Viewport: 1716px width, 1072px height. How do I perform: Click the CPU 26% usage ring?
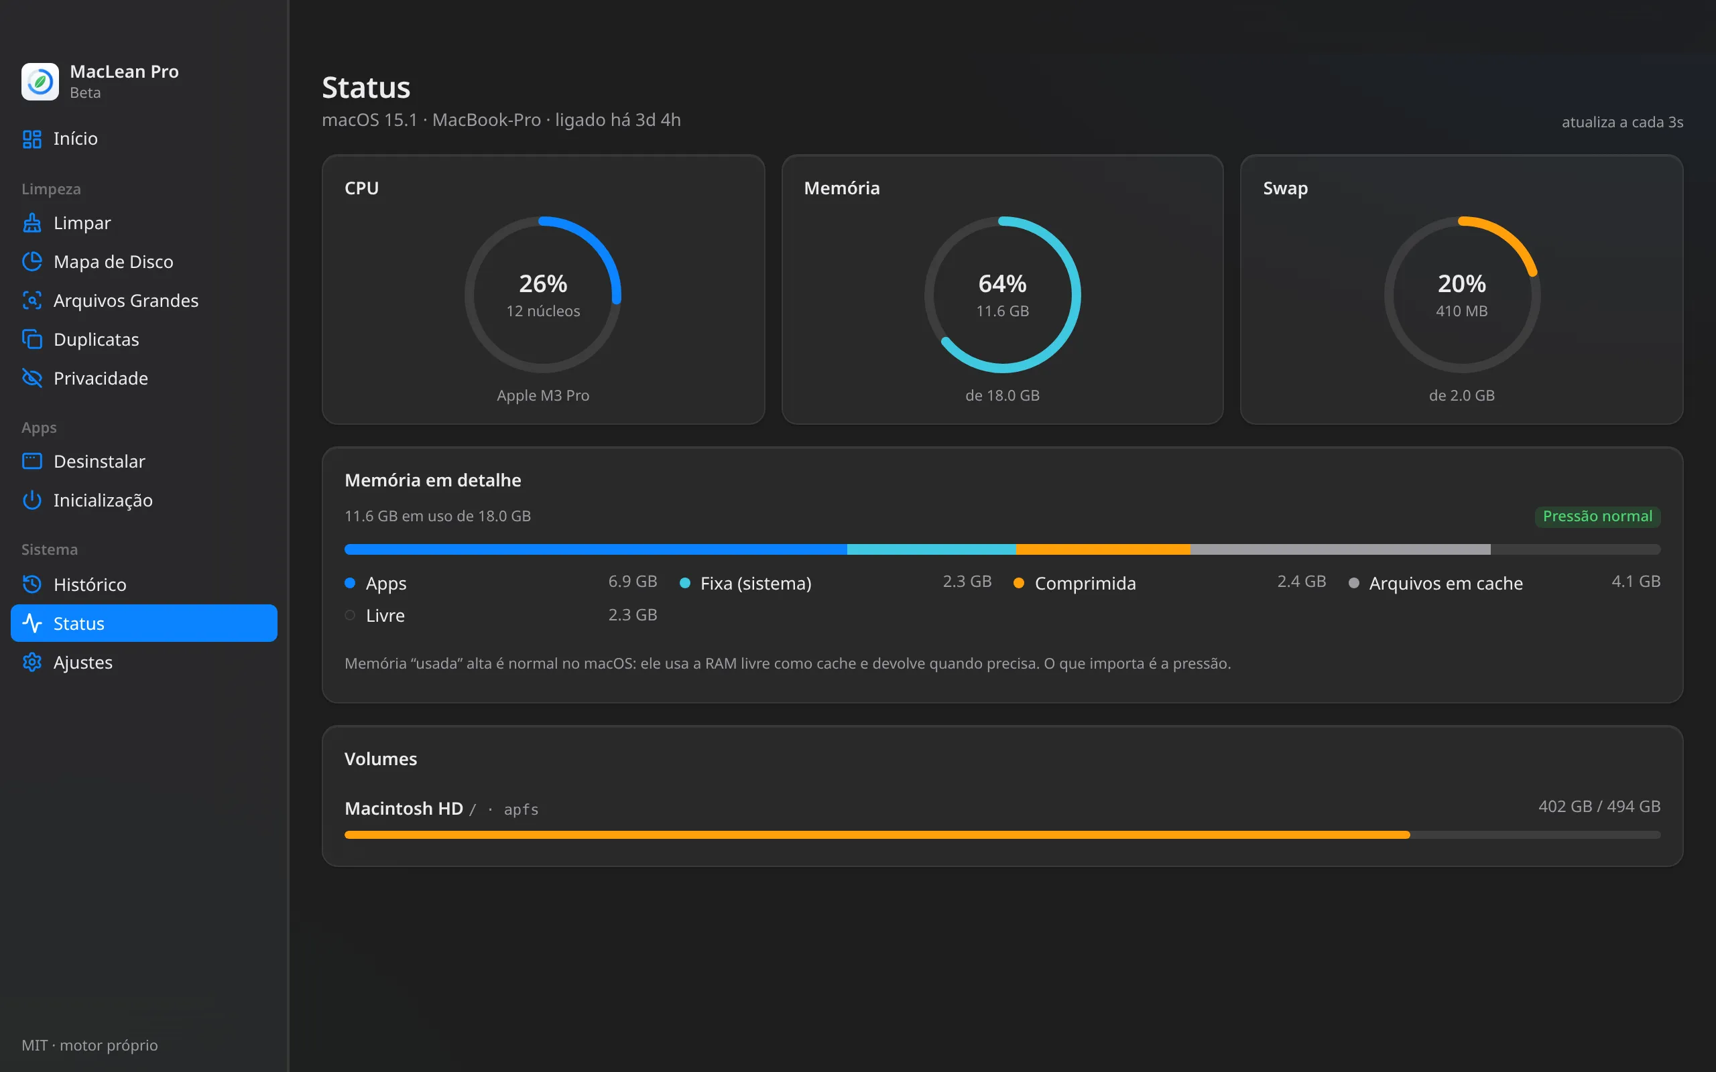coord(543,295)
